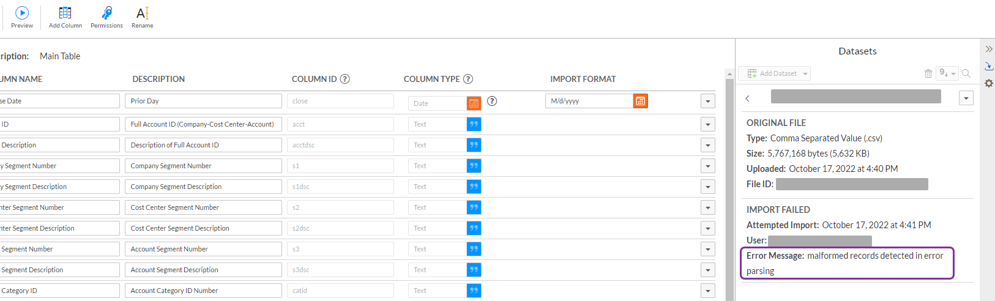
Task: Open the settings gear on right sidebar
Action: 989,83
